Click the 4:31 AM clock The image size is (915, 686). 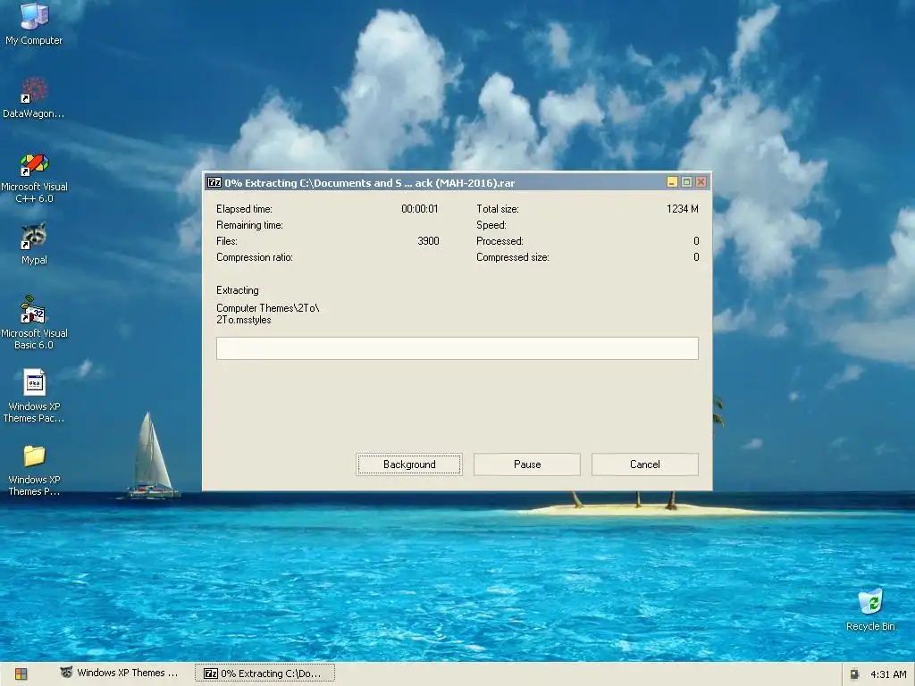click(x=888, y=674)
